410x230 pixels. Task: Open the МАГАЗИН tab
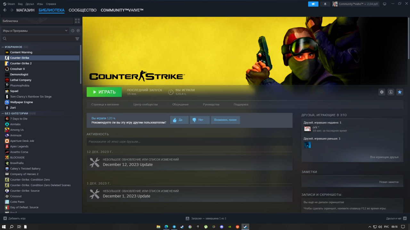click(25, 10)
